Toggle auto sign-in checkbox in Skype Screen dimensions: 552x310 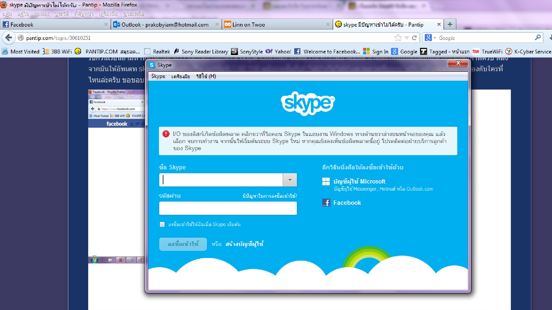tap(162, 224)
